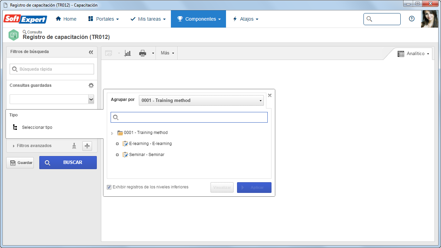Click the popup tree search field
441x248 pixels.
pos(189,117)
